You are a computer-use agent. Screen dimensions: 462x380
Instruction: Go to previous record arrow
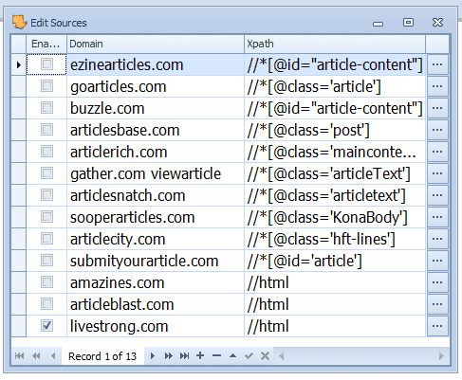[x=53, y=356]
